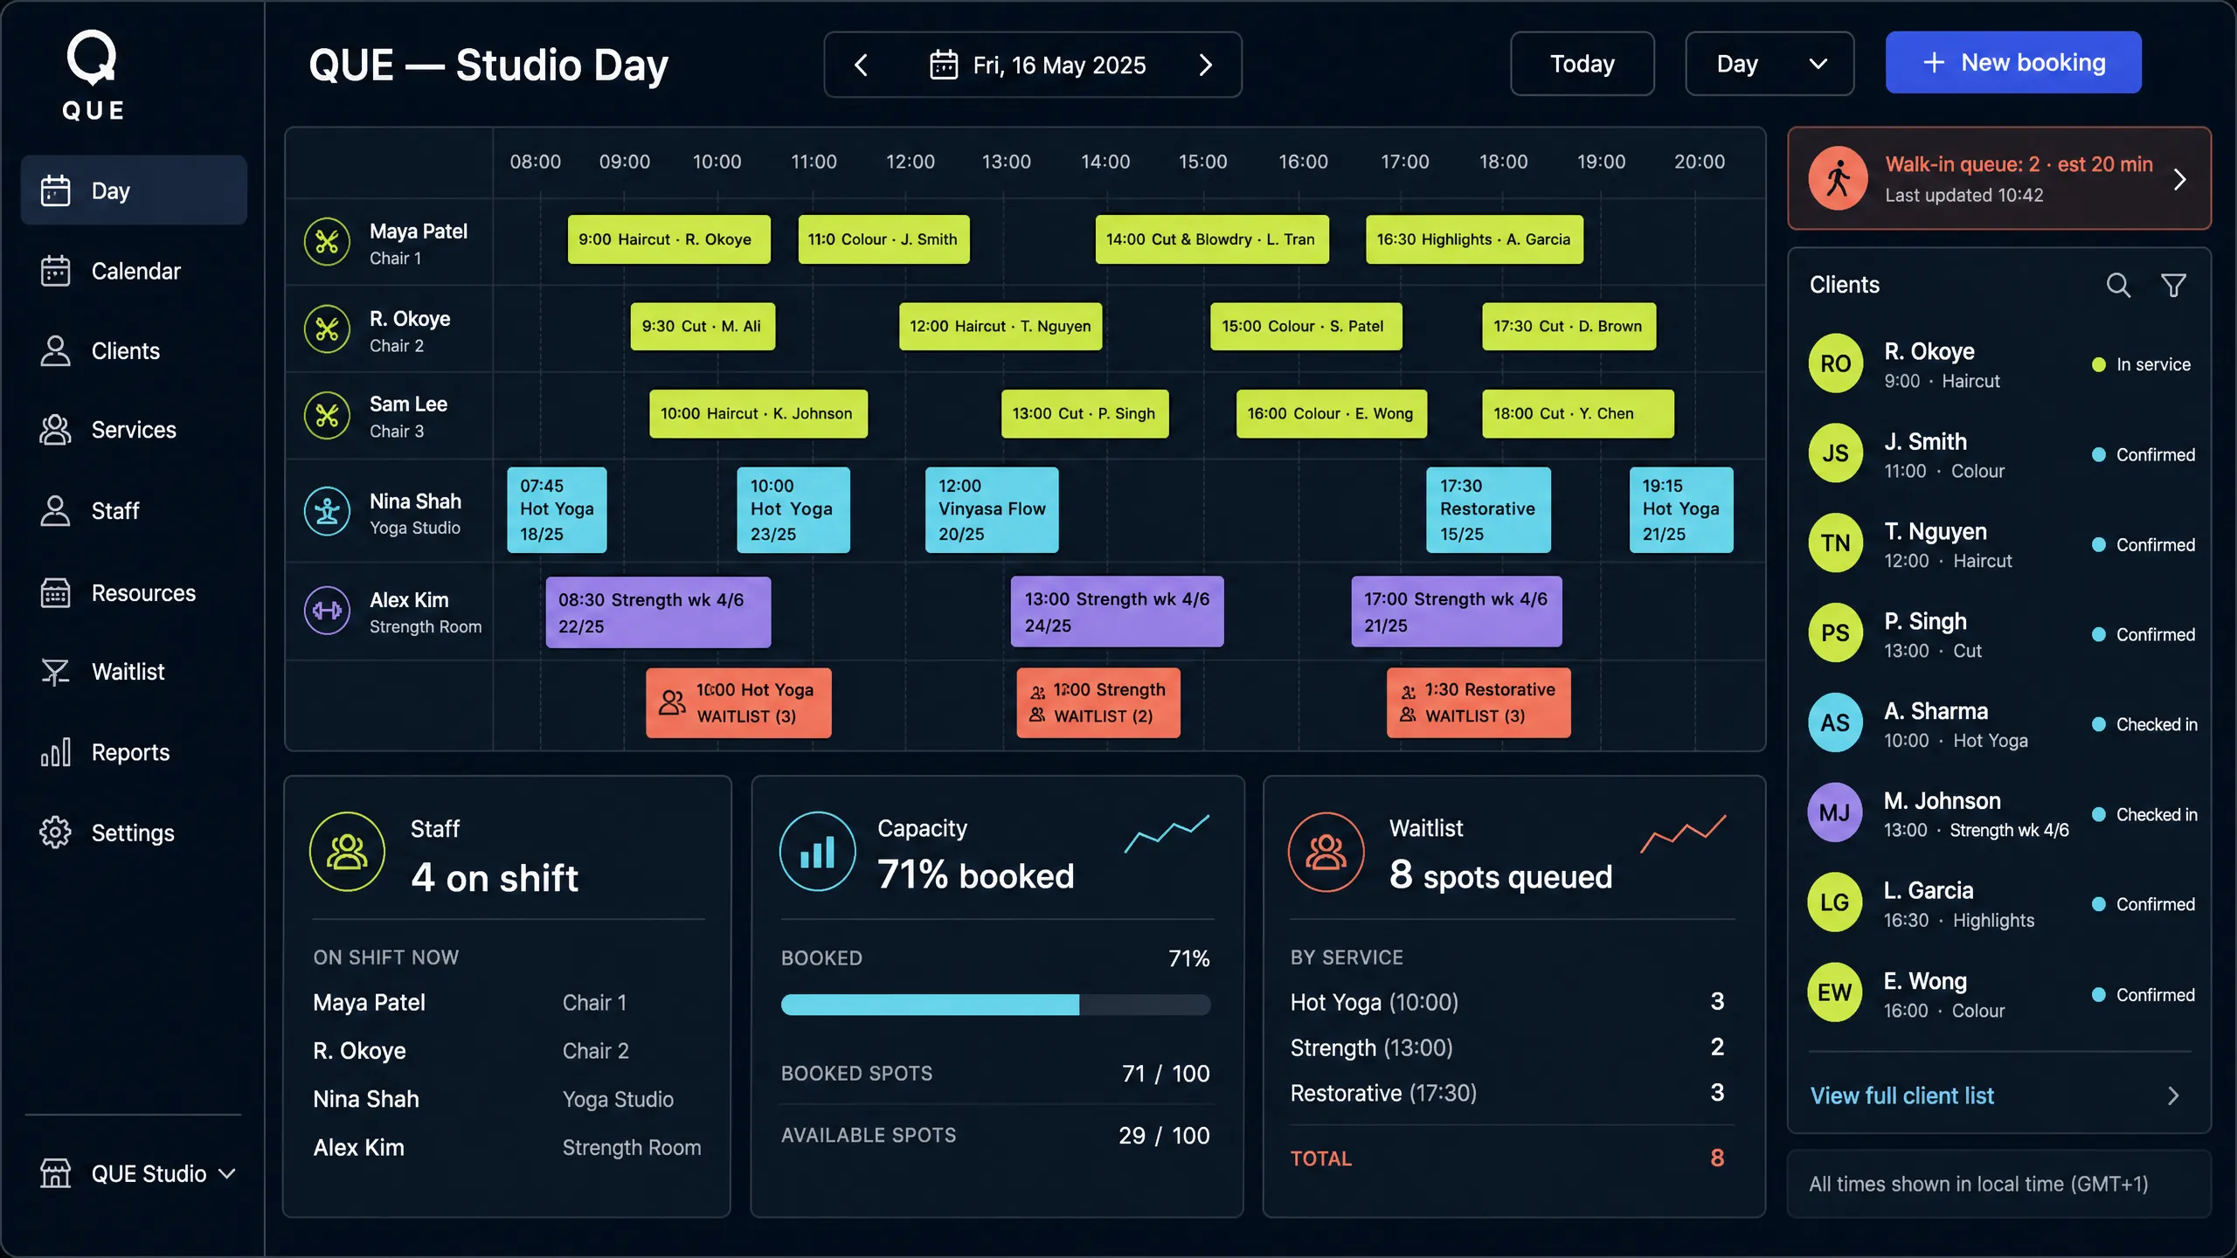Click the JS avatar for J. Smith

click(x=1835, y=453)
